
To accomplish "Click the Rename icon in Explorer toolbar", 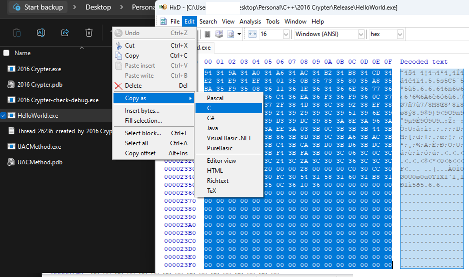I will point(41,33).
